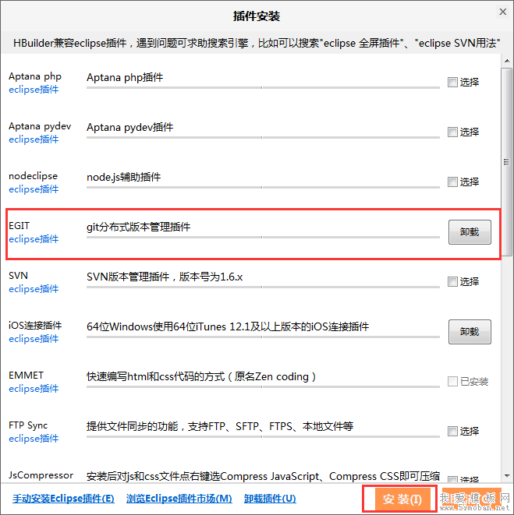Click 卸载 button for iOS连接插件
514x515 pixels.
tap(470, 332)
